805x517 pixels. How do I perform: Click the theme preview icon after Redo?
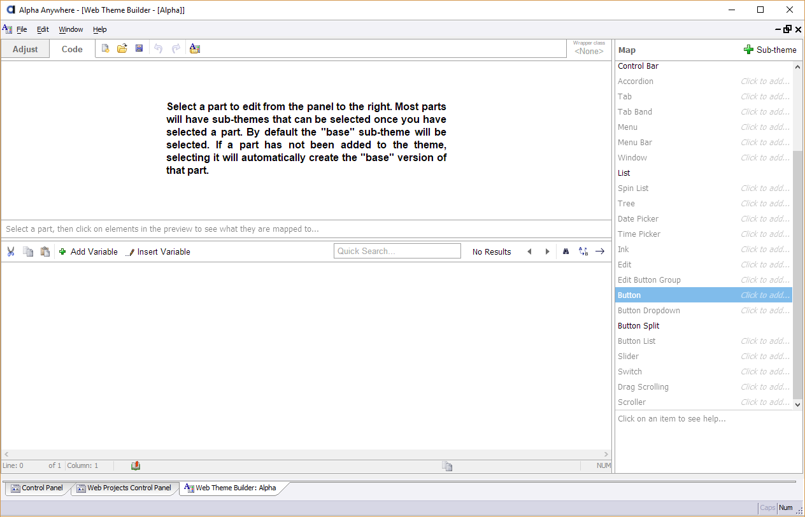195,48
